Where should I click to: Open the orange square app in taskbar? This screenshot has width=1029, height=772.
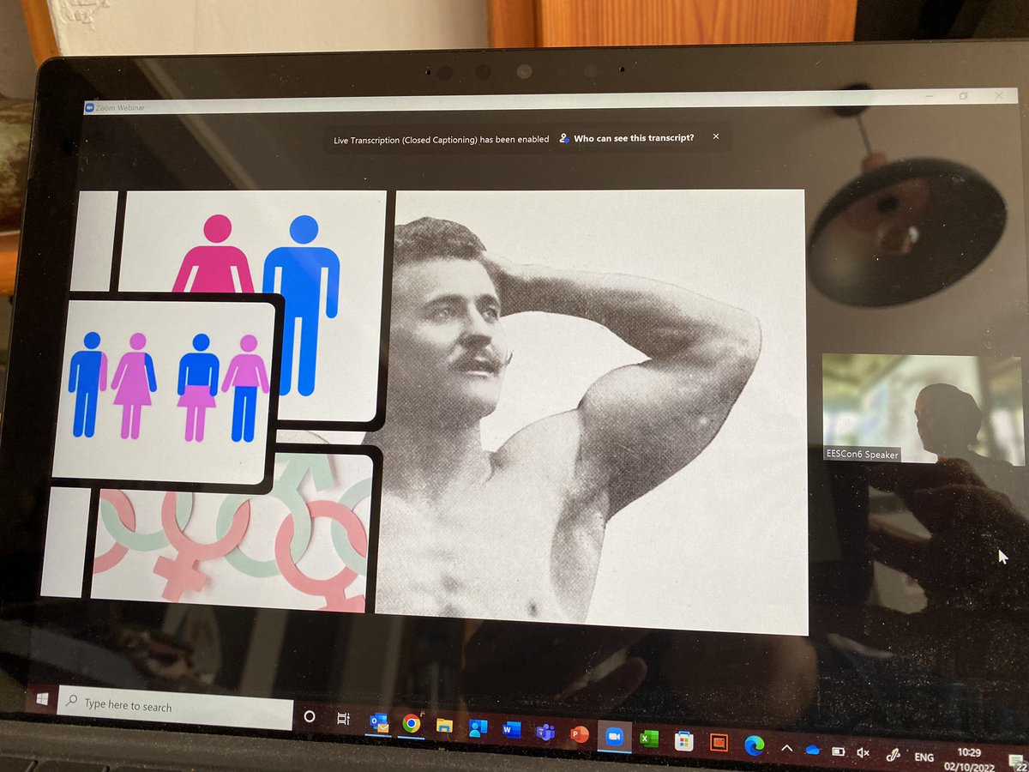point(719,743)
